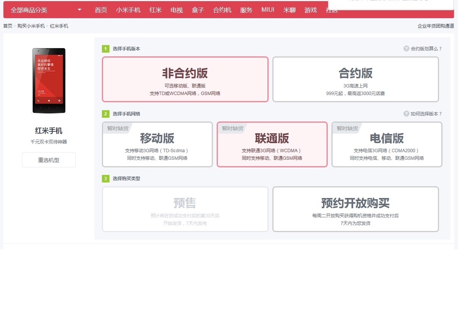Click the 选择购买类型 step heading
458x315 pixels.
126,178
